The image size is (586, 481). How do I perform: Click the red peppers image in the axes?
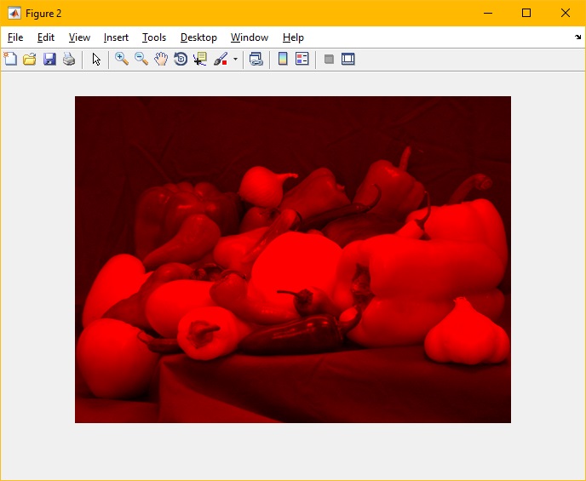(x=293, y=260)
